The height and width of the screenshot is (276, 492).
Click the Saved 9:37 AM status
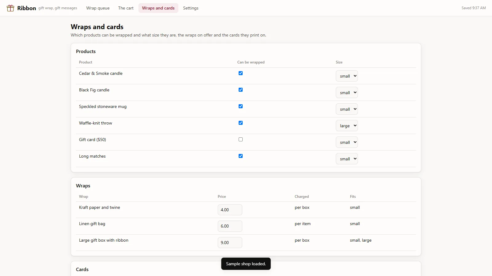coord(474,8)
